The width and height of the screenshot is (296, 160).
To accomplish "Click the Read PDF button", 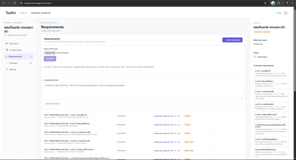I will 50,58.
